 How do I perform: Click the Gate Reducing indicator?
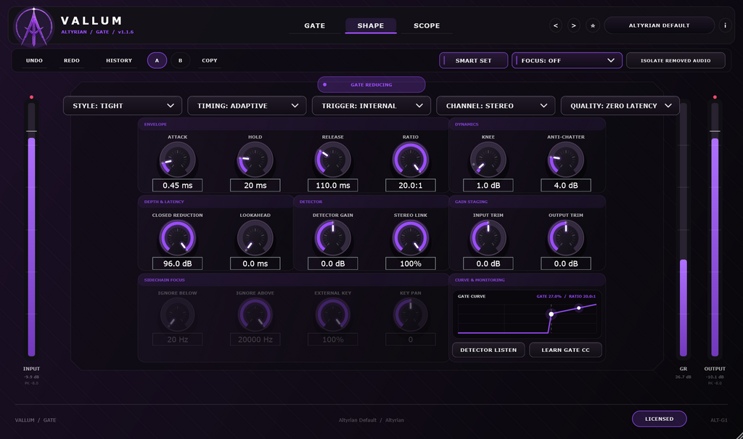point(371,85)
